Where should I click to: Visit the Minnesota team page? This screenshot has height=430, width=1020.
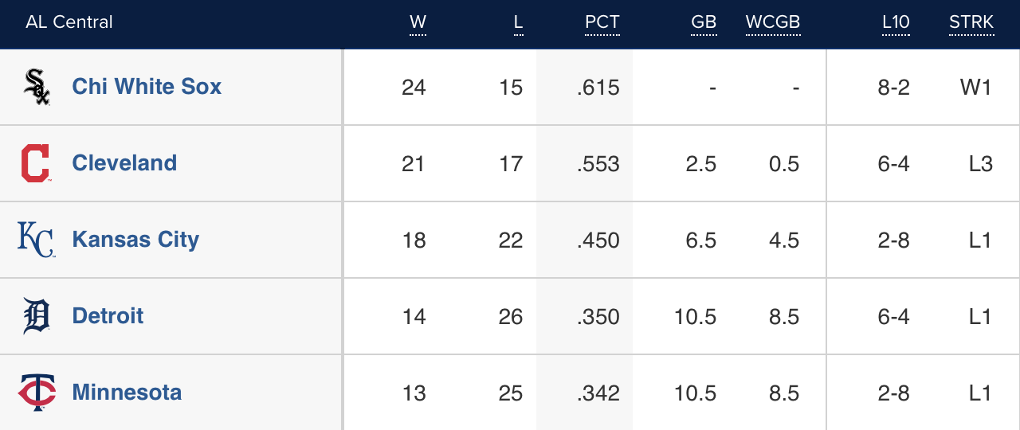[x=127, y=393]
